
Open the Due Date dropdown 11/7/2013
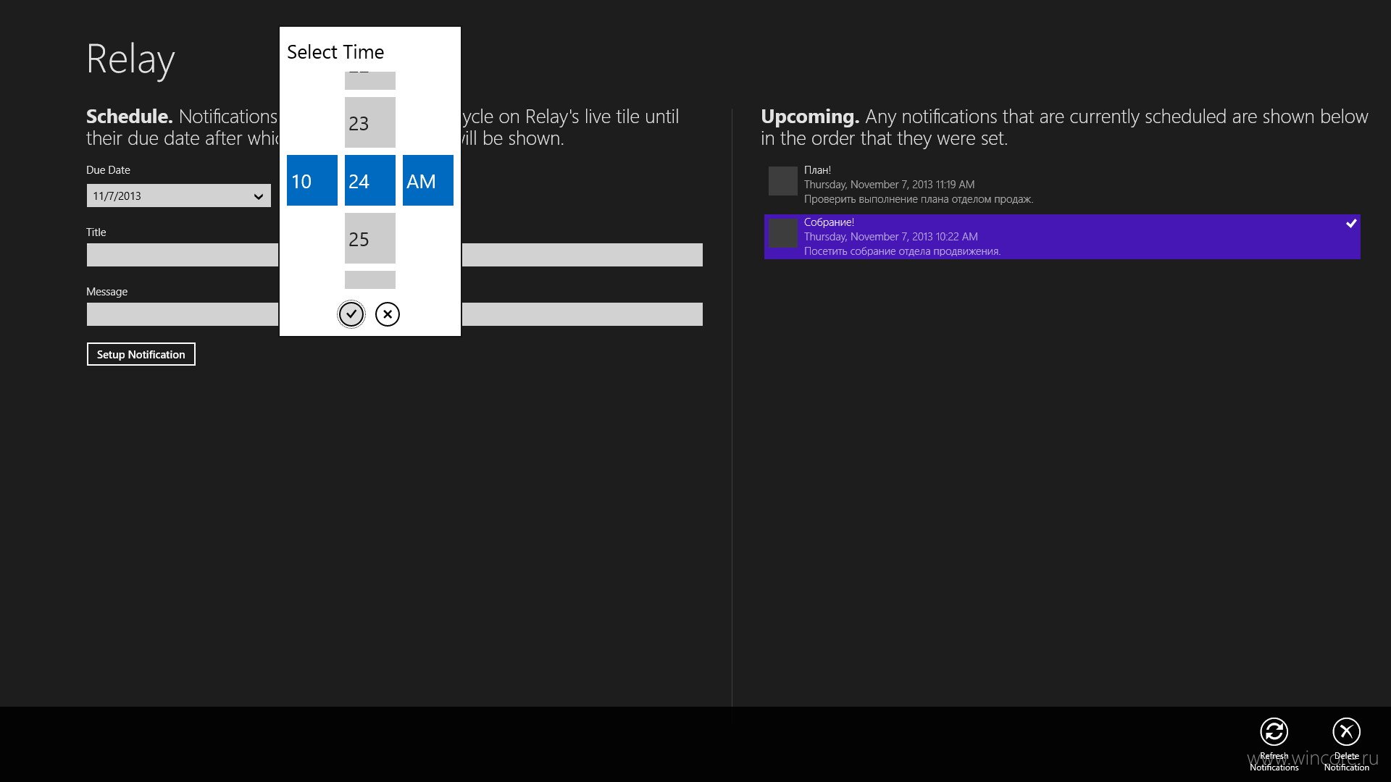coord(179,195)
